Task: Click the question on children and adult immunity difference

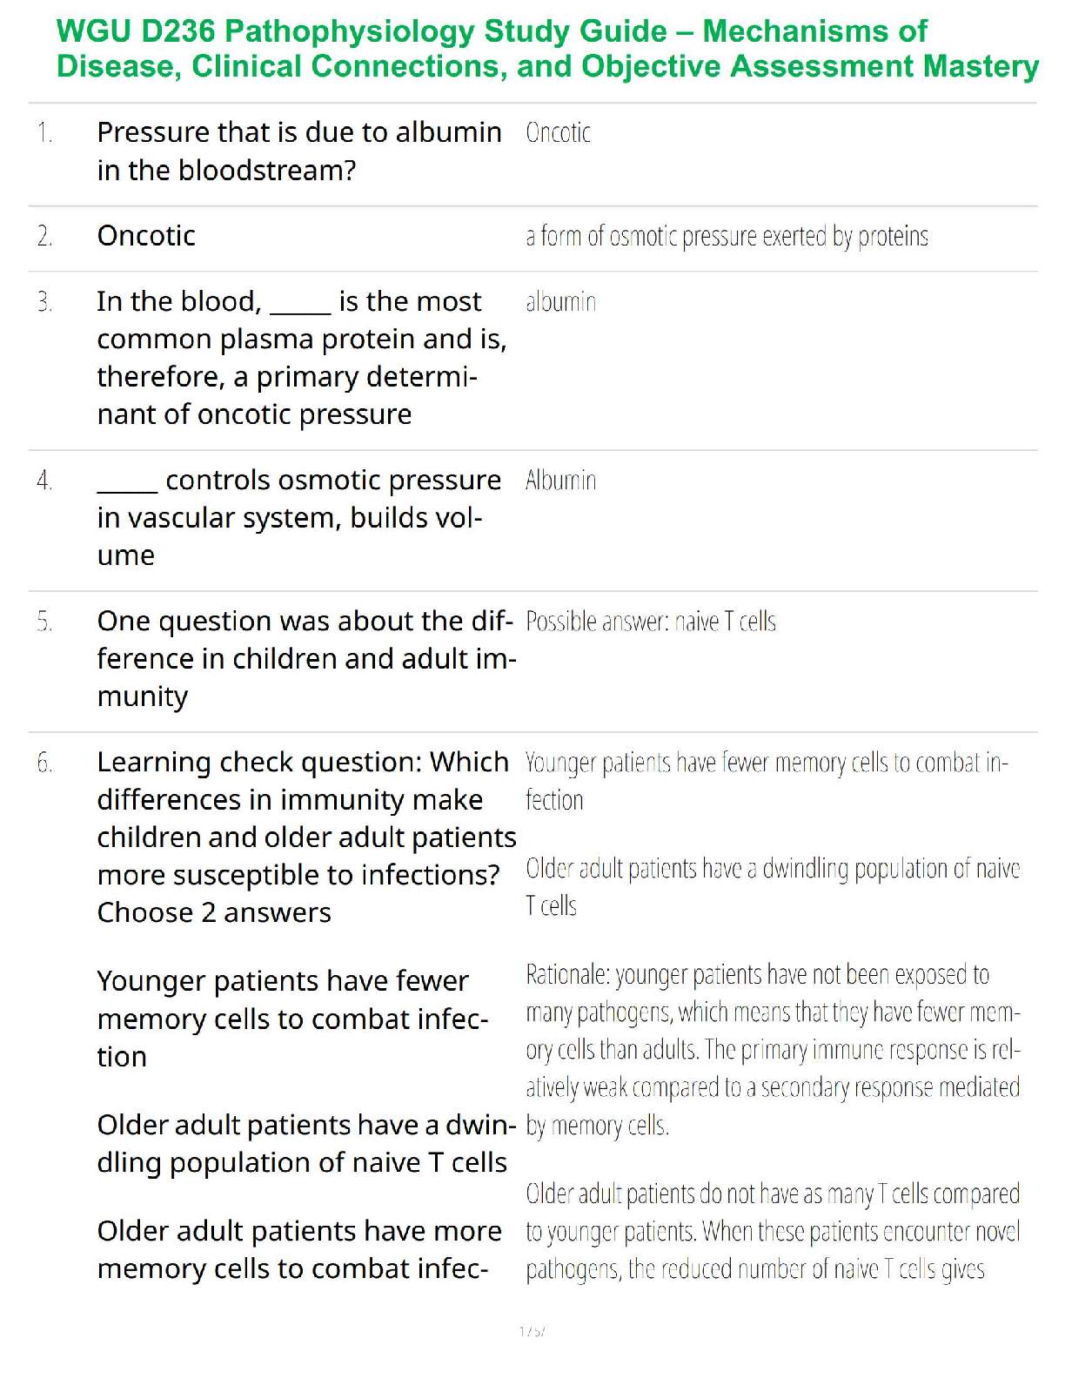Action: point(305,658)
